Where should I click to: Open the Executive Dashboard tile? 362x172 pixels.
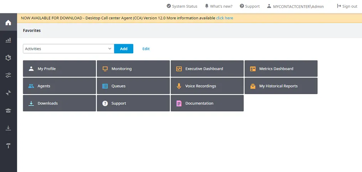207,69
